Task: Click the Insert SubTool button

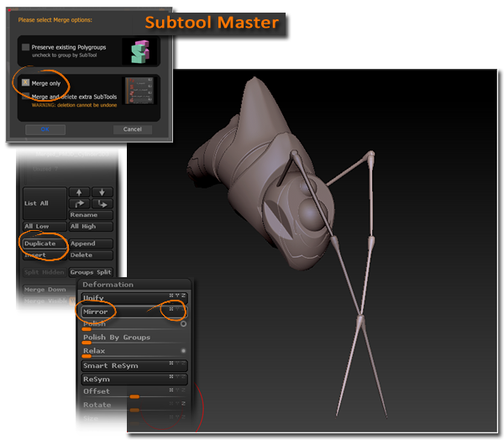Action: [x=45, y=255]
